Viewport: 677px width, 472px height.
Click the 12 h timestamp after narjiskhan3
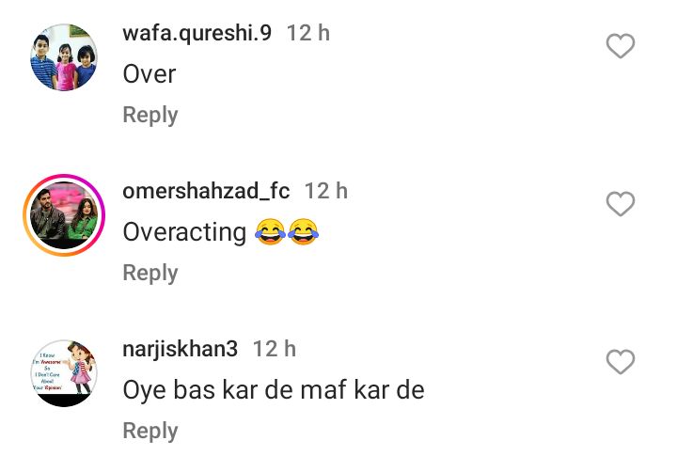(275, 349)
